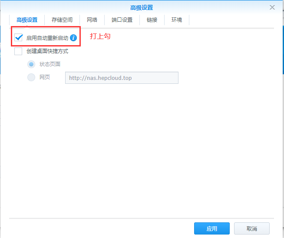Show the 环境 tab
Viewport: 284px width, 238px height.
click(x=177, y=20)
